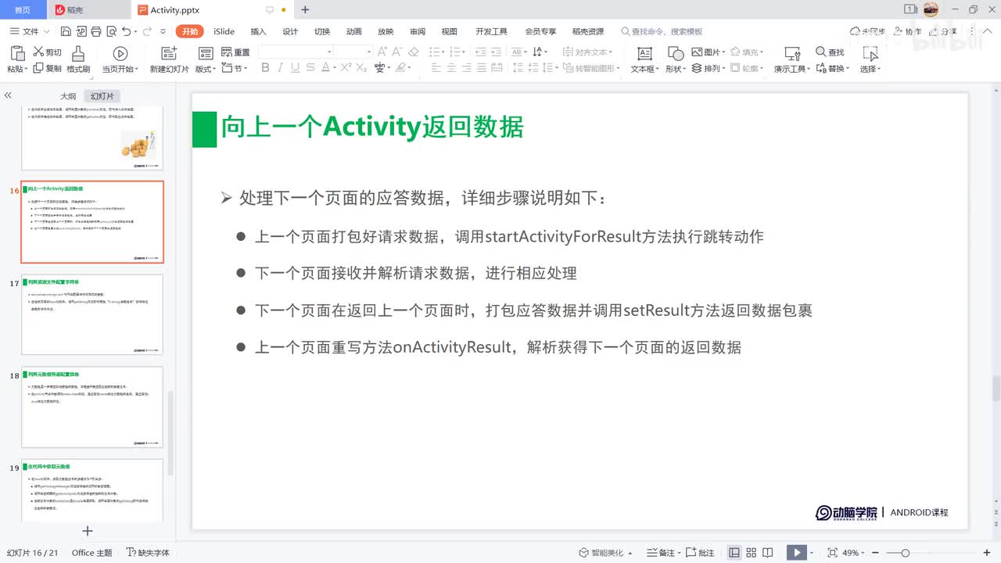Switch to Slide Sorter grid view
The width and height of the screenshot is (1001, 563).
click(x=752, y=553)
